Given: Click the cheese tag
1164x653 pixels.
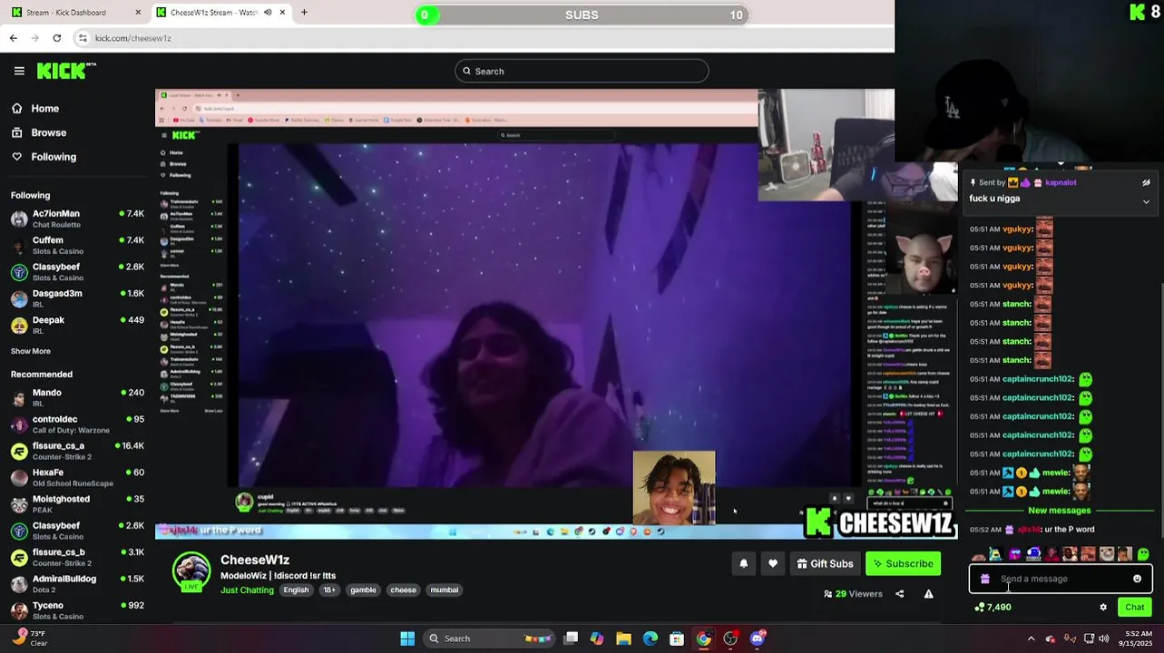Looking at the screenshot, I should (x=403, y=590).
